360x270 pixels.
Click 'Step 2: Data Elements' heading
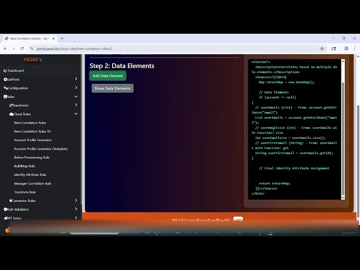[122, 66]
